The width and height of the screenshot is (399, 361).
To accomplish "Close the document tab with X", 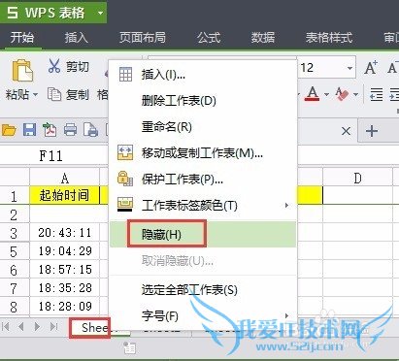I will 346,131.
